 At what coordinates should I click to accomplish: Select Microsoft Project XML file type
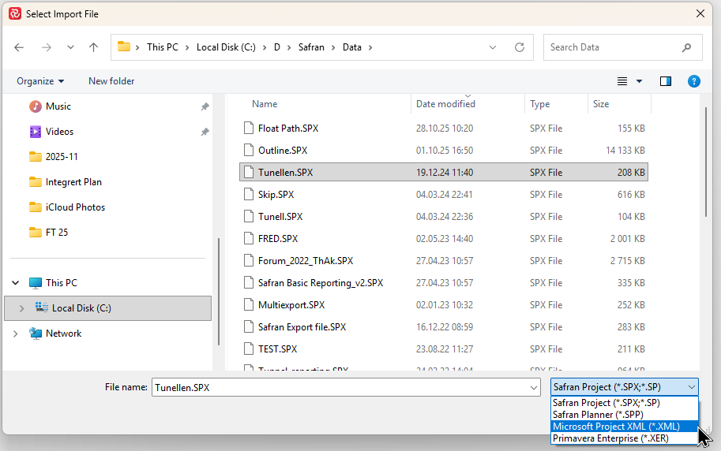pos(615,427)
